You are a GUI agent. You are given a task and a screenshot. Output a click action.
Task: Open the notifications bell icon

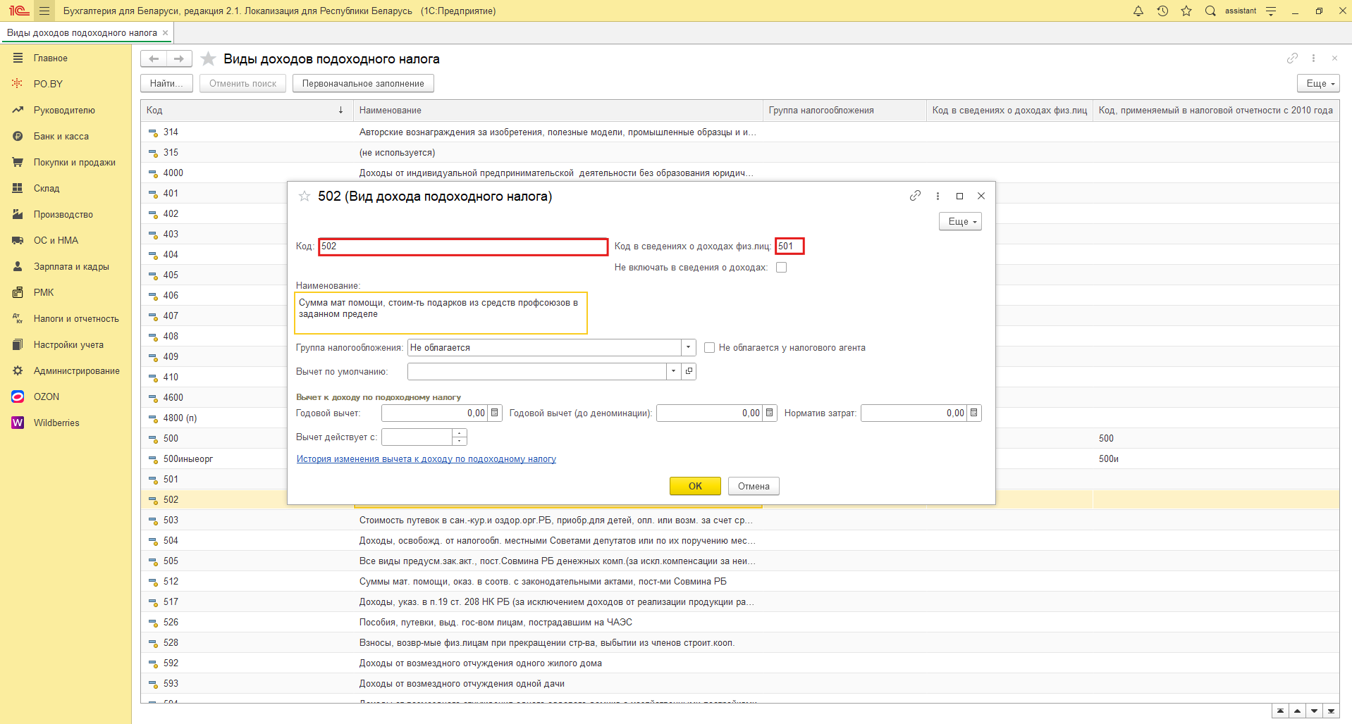coord(1138,11)
